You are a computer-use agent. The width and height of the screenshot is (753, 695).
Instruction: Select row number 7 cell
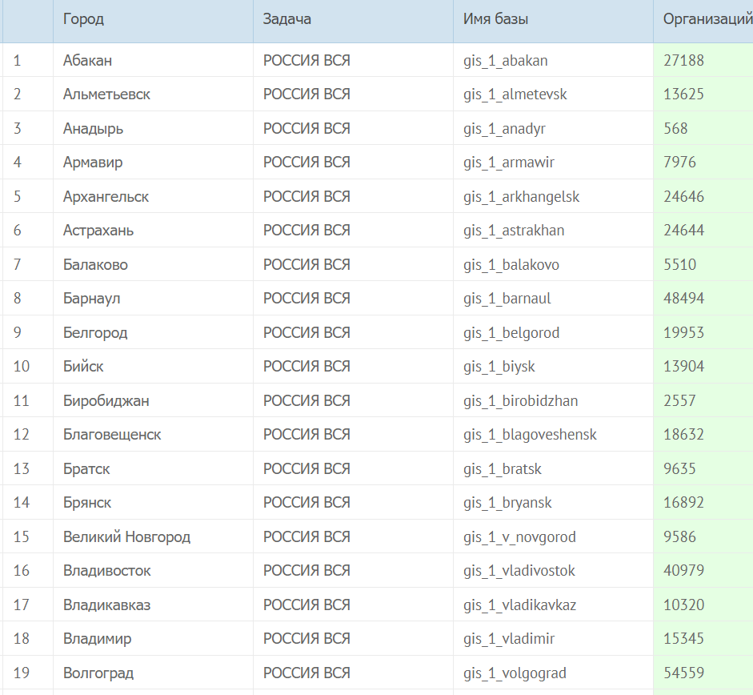coord(18,265)
